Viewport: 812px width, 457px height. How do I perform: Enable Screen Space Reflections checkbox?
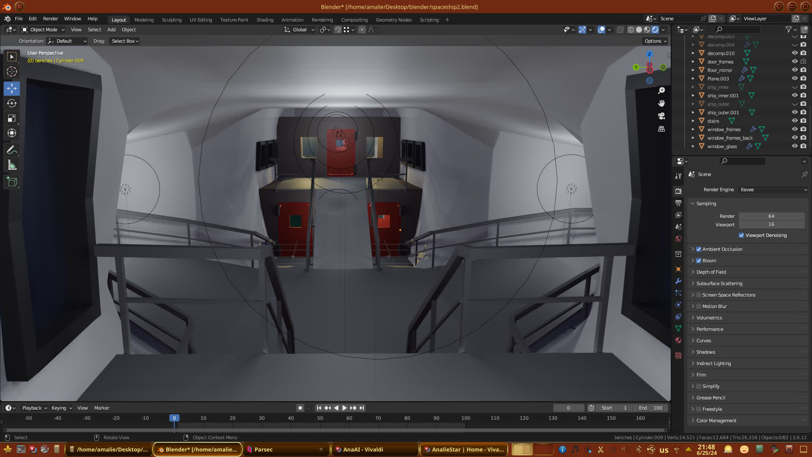[699, 295]
